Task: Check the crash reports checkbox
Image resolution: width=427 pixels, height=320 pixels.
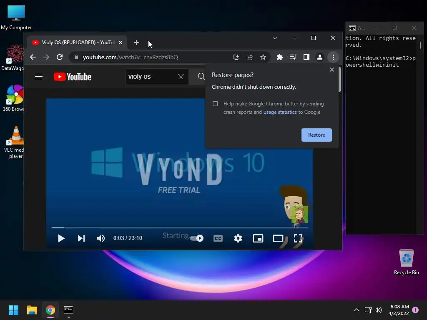Action: [215, 104]
